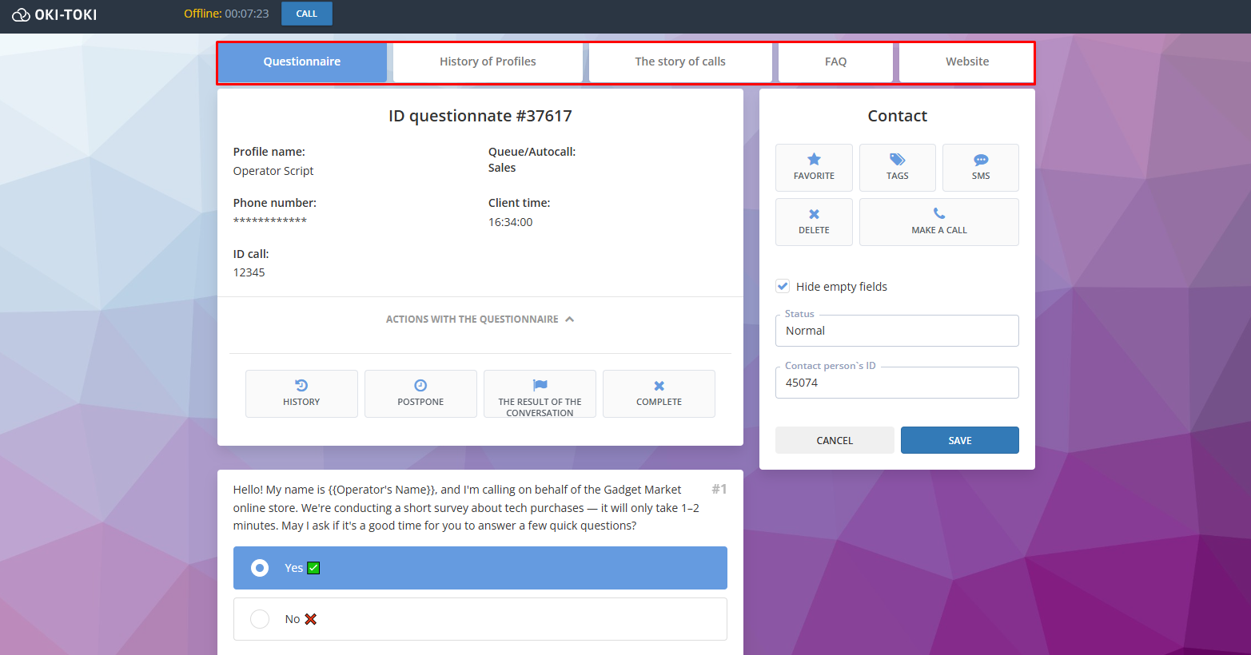Open the Result of the Conversation flag
The image size is (1251, 655).
(x=540, y=386)
